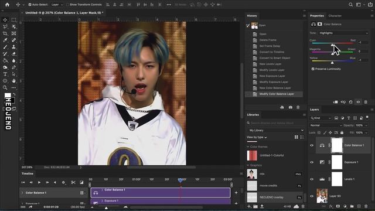The width and height of the screenshot is (375, 211).
Task: Switch to the Character tab
Action: tap(335, 16)
